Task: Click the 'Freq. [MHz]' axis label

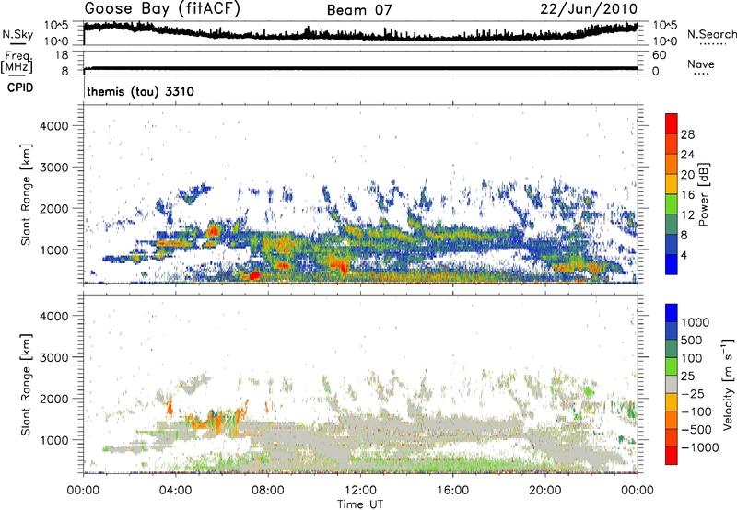Action: click(x=18, y=62)
